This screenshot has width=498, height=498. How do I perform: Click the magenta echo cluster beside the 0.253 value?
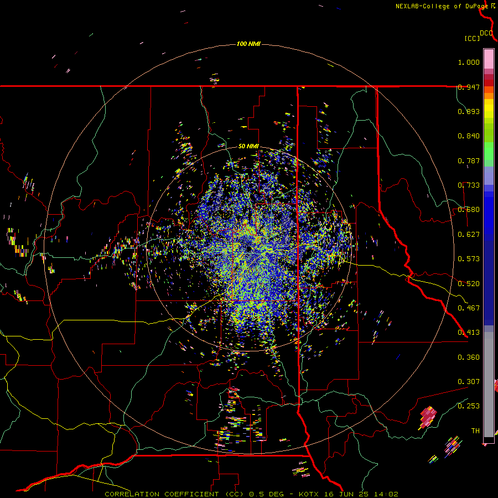point(428,417)
